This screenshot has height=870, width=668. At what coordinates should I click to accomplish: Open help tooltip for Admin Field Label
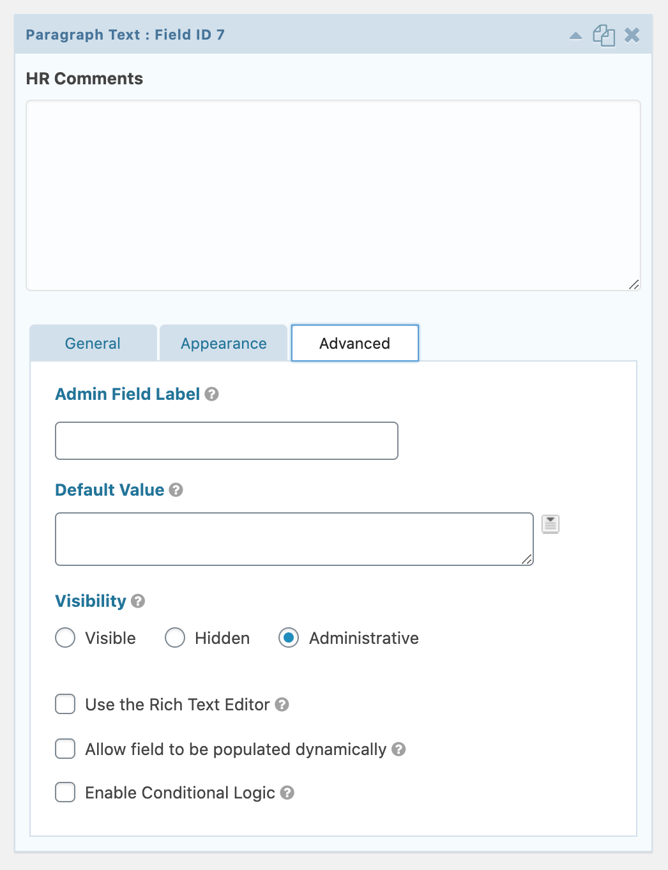(x=211, y=394)
